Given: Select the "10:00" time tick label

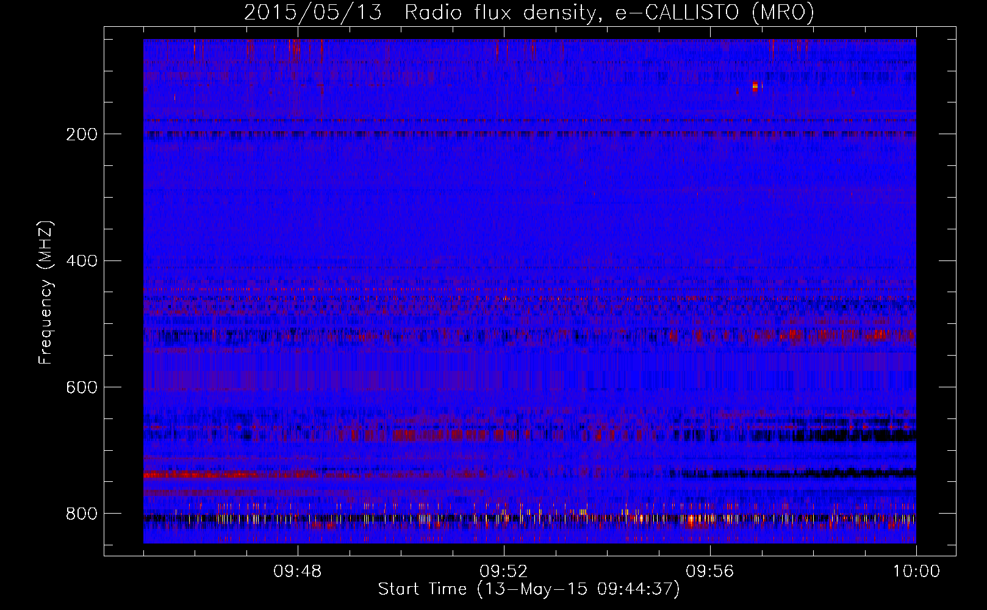Looking at the screenshot, I should pos(916,572).
